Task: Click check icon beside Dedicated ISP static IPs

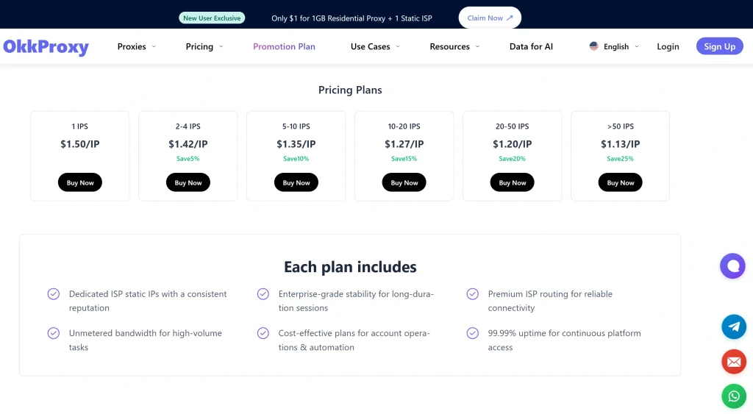Action: (x=53, y=294)
